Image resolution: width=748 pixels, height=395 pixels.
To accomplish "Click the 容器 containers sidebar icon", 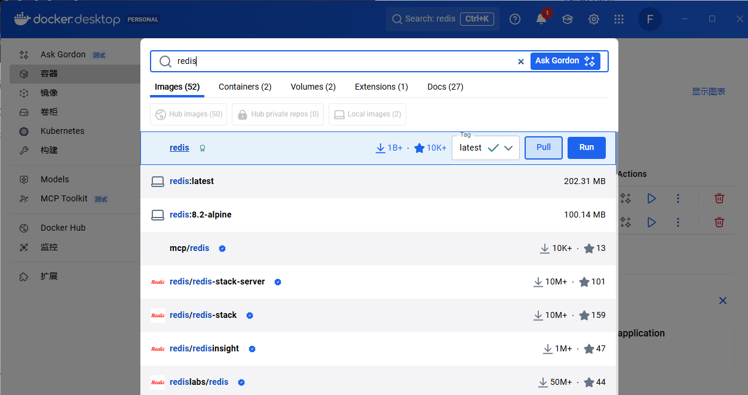I will [x=24, y=74].
